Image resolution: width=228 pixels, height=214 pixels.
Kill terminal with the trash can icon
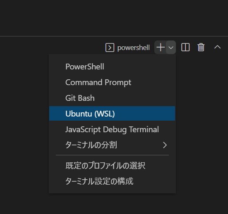point(201,48)
